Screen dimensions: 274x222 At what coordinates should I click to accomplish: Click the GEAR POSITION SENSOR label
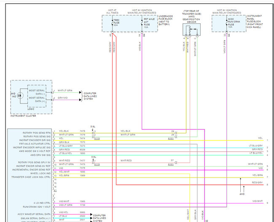click(191, 21)
